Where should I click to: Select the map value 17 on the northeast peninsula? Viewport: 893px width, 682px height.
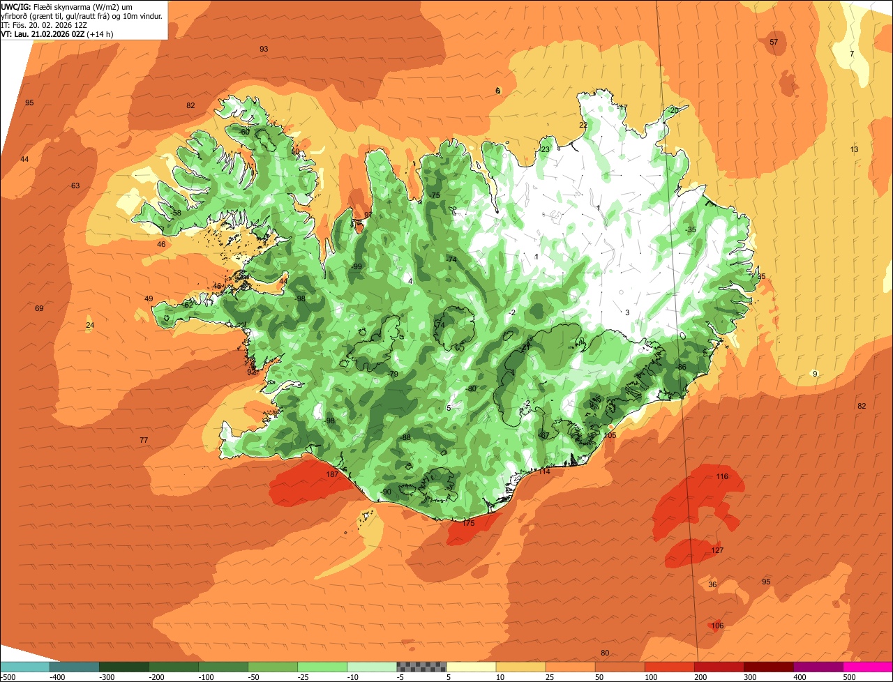(x=624, y=107)
